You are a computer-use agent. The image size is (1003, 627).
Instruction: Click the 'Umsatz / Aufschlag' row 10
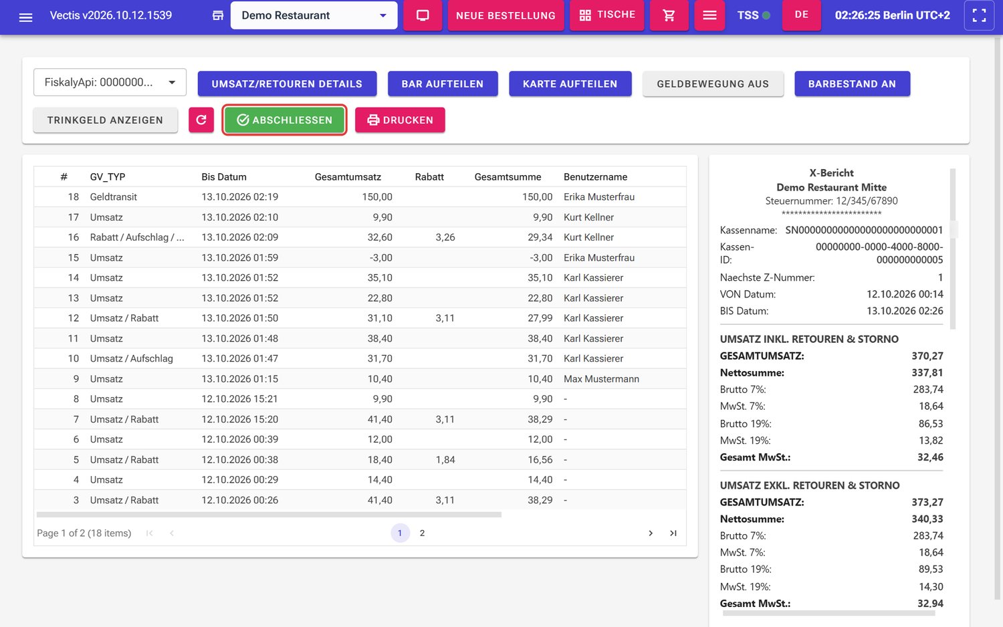360,358
